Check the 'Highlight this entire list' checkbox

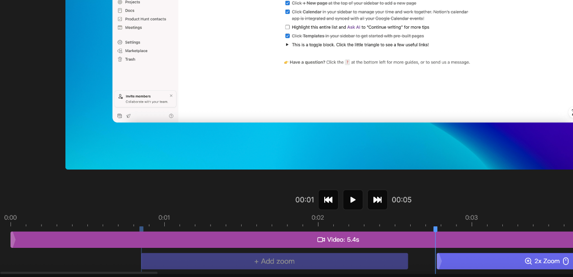[x=287, y=27]
